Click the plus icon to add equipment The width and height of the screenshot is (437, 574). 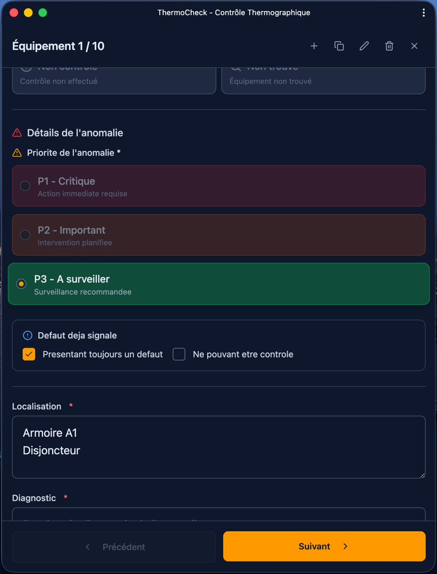(x=314, y=46)
